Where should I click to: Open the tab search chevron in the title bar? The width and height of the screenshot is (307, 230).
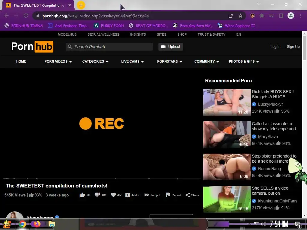[259, 4]
